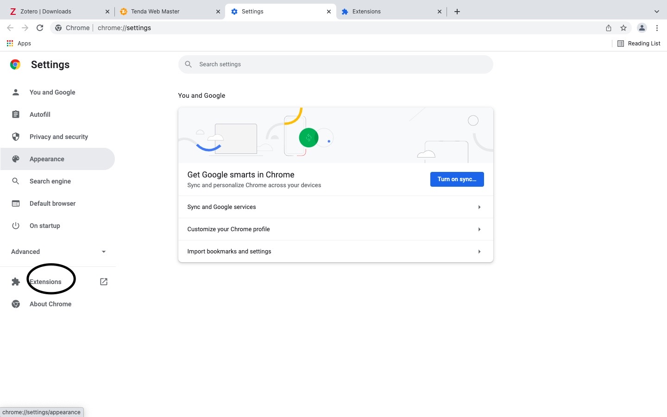Open the Default browser section

click(x=58, y=203)
